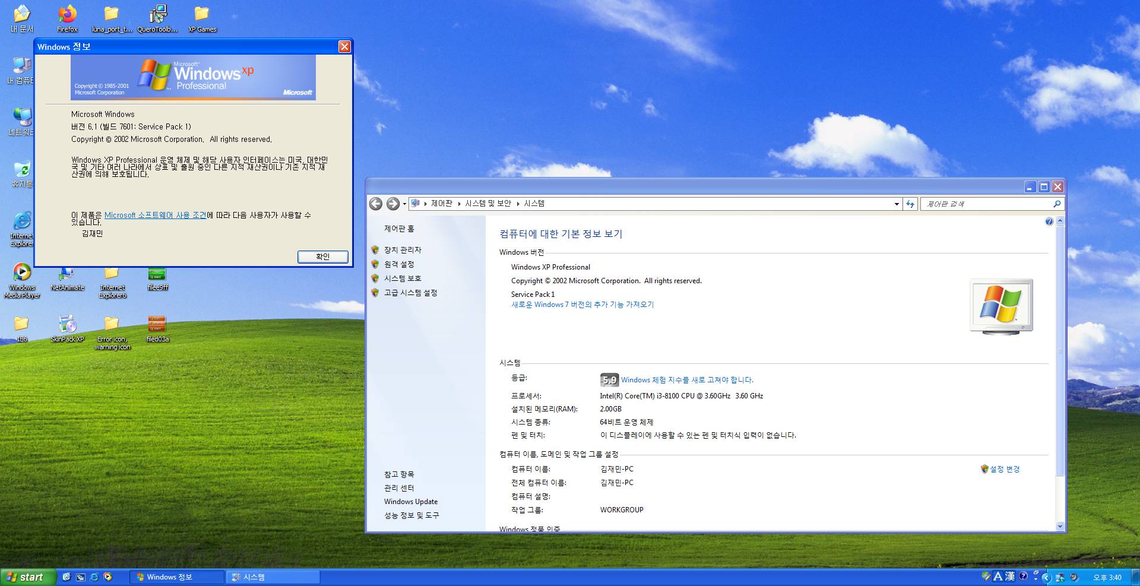Click the System window scrollbar up arrow
Viewport: 1140px width, 586px height.
pyautogui.click(x=1060, y=221)
